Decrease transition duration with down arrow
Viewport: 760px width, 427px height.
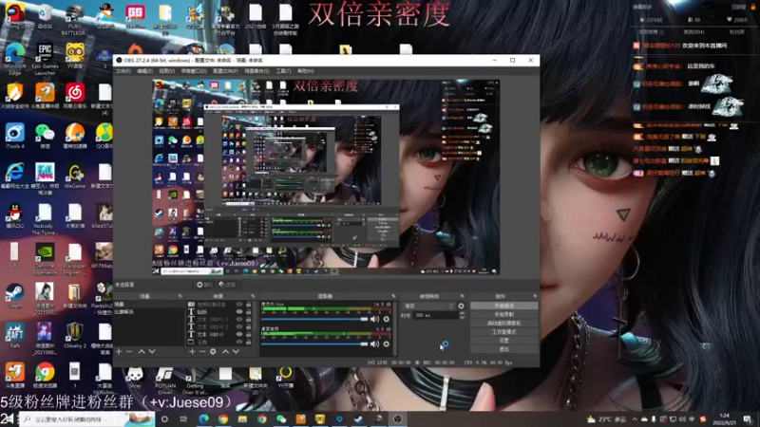coord(462,317)
